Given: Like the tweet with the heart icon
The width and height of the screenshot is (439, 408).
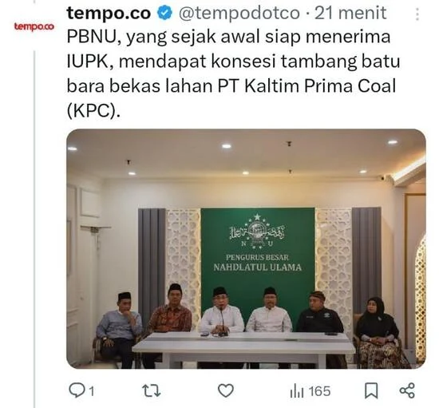Looking at the screenshot, I should click(226, 390).
